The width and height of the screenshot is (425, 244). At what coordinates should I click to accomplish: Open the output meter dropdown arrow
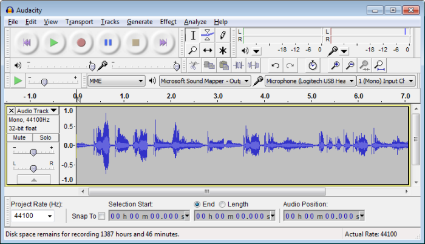(256, 51)
